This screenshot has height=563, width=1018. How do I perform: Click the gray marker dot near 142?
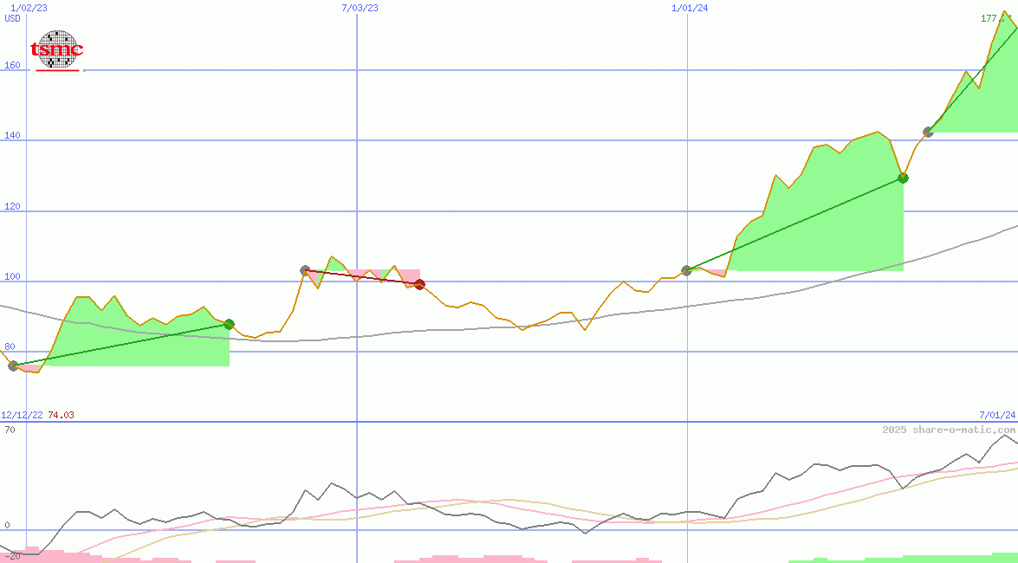coord(928,132)
